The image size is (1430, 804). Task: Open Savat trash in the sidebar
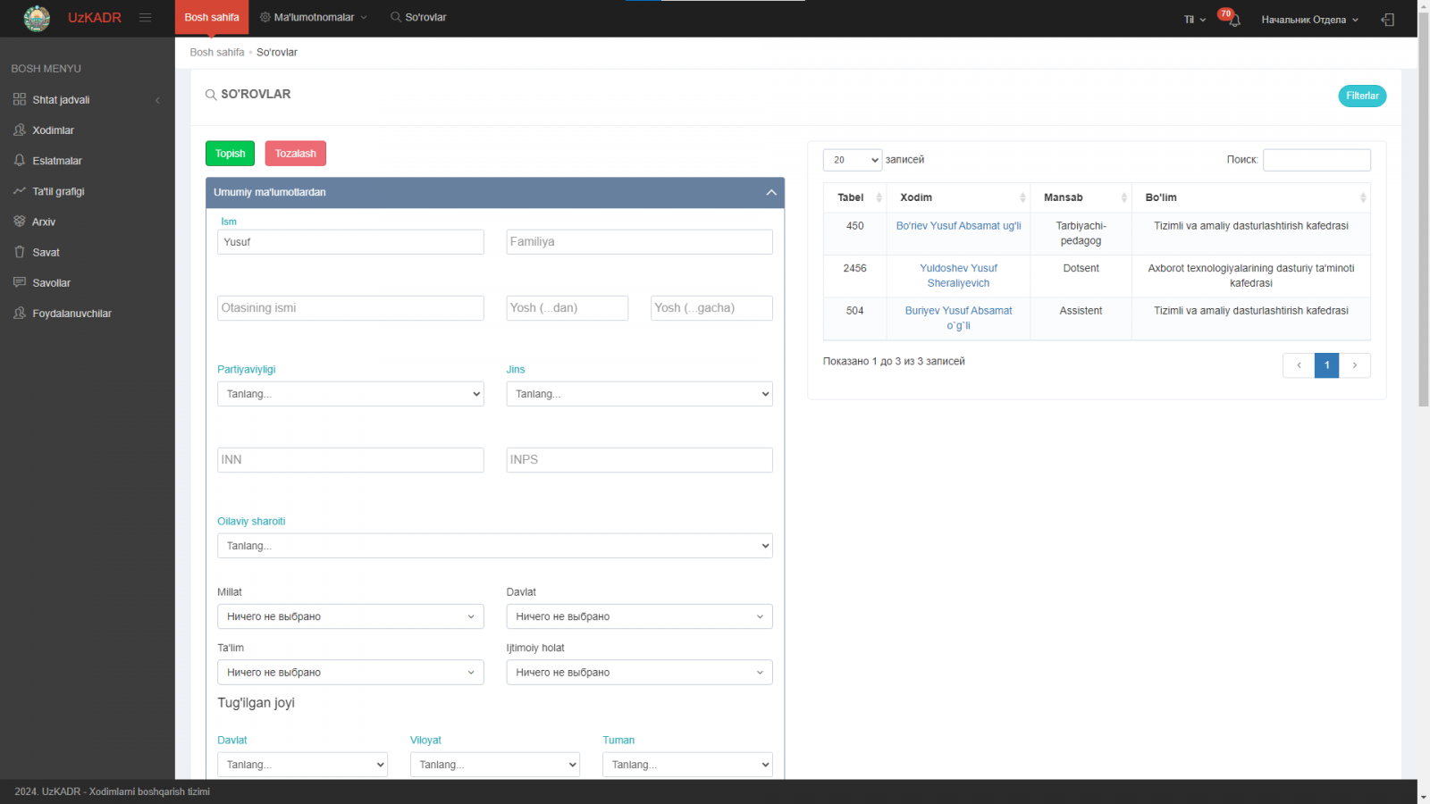tap(46, 253)
